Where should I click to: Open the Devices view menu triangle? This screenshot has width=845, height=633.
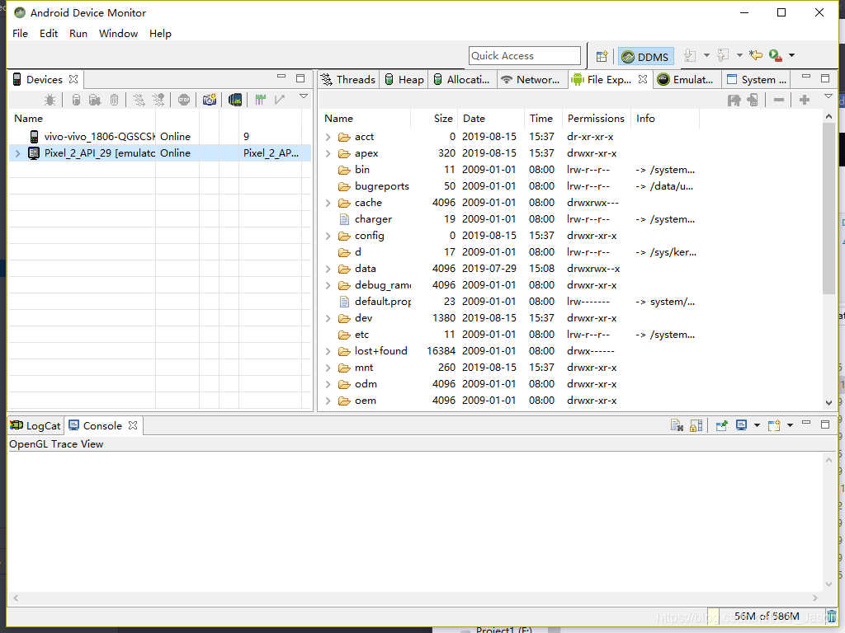[304, 96]
